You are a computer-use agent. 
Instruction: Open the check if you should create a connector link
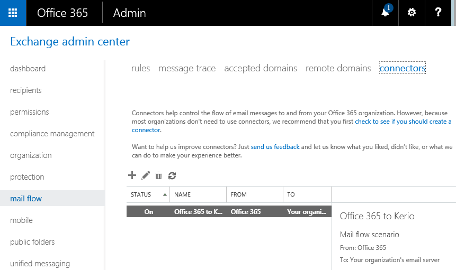point(403,122)
